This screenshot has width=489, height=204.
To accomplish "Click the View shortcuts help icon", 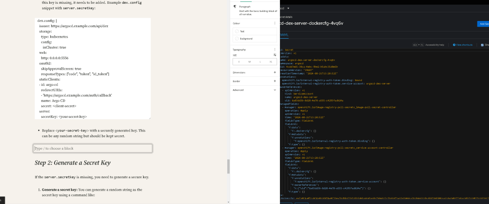I will tap(454, 45).
